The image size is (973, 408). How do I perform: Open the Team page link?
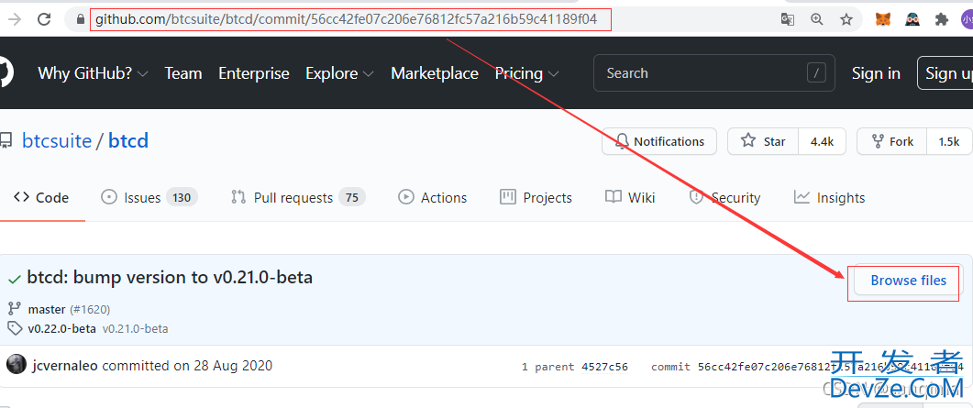coord(183,73)
